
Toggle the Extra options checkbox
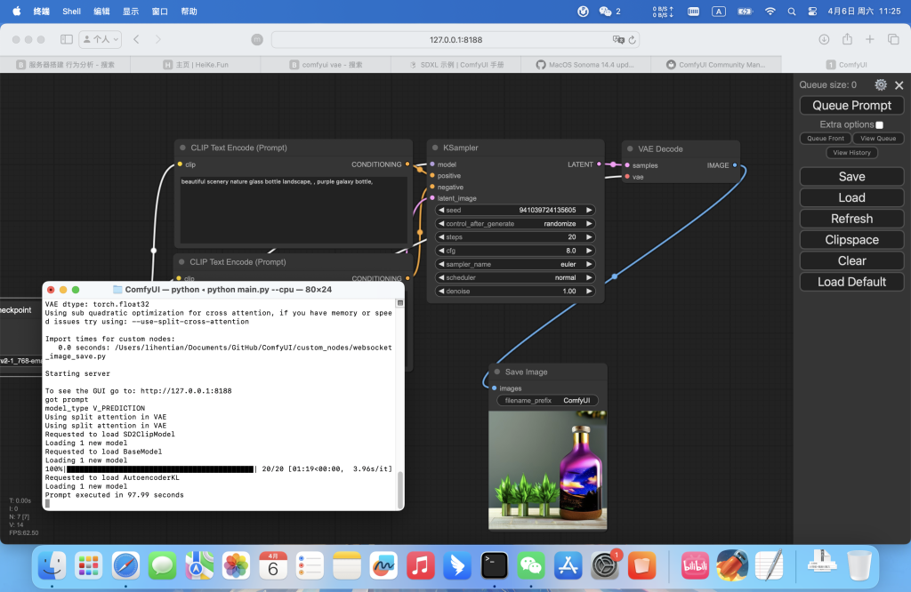click(x=879, y=124)
